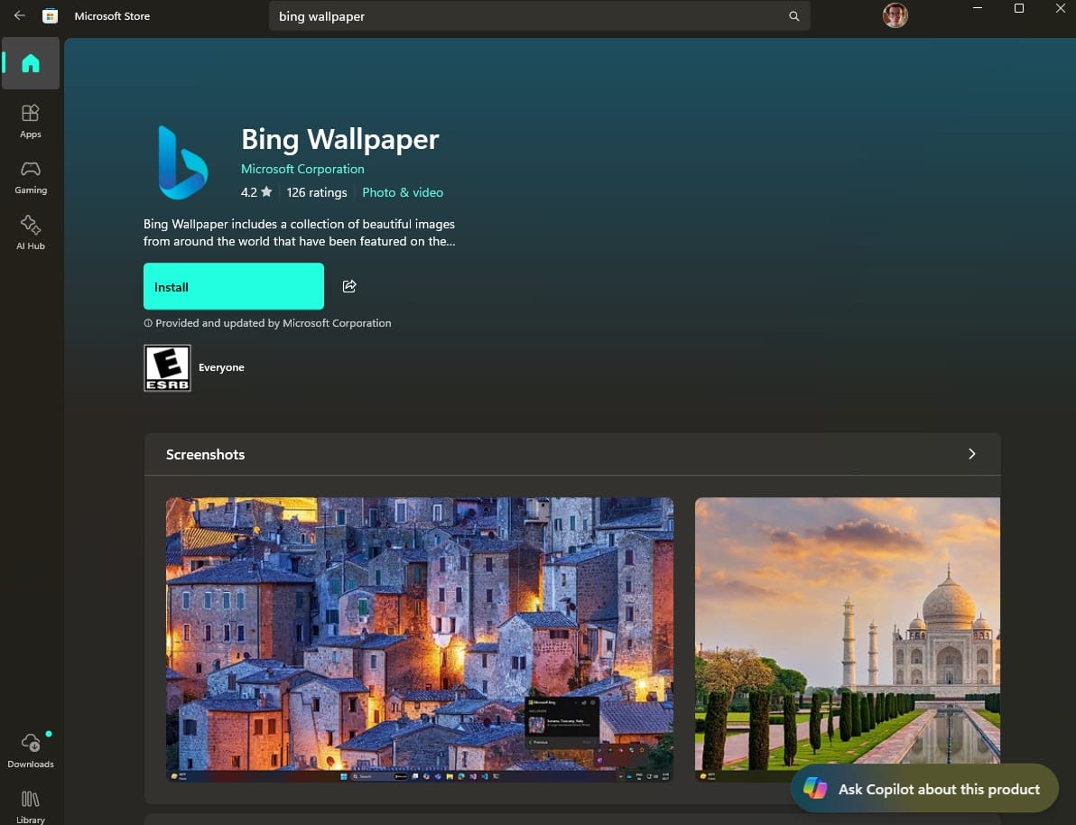The height and width of the screenshot is (825, 1076).
Task: Share Bing Wallpaper via share icon
Action: pyautogui.click(x=349, y=286)
